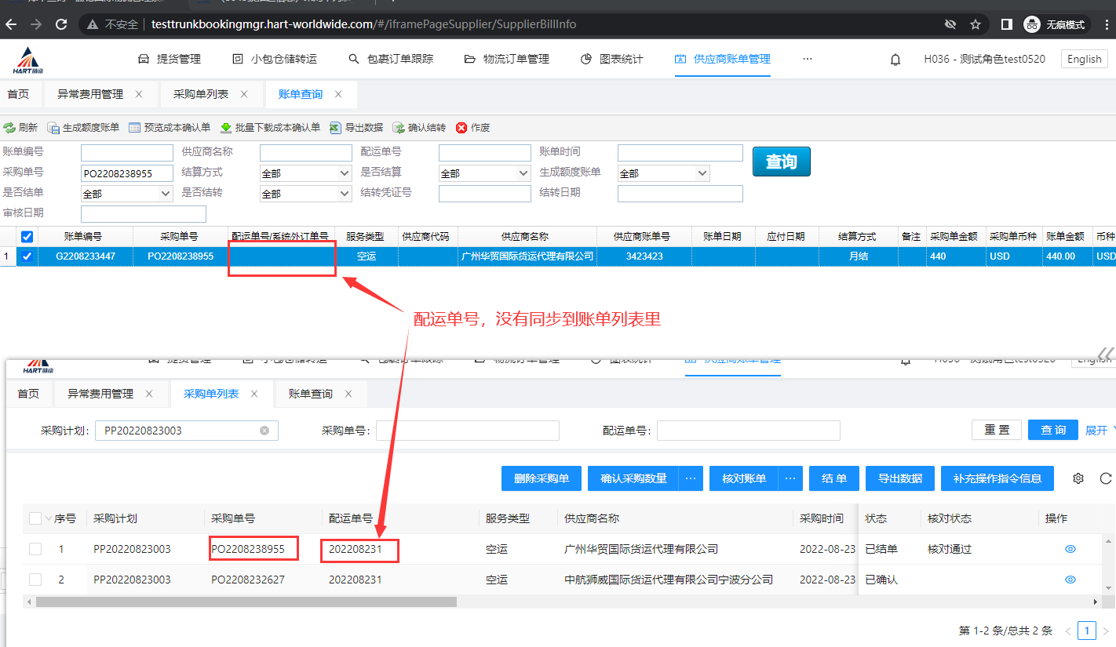Open the 生成额度账单 filter dropdown
Image resolution: width=1116 pixels, height=647 pixels.
click(663, 173)
